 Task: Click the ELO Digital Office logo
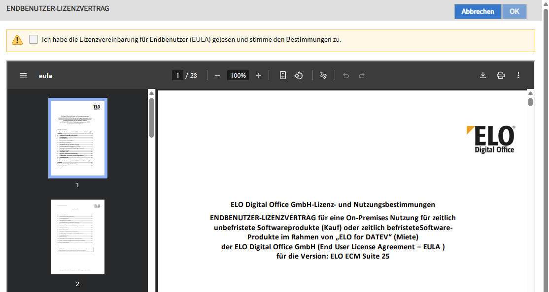tap(490, 140)
